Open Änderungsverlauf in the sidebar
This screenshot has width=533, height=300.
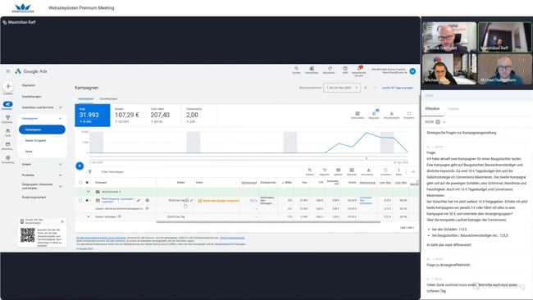point(34,197)
